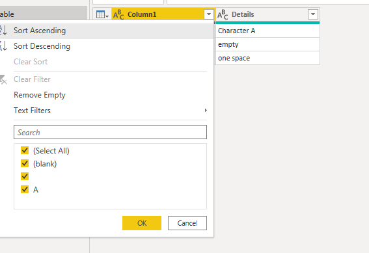Uncheck the A value checkbox
Viewport: 369px width, 253px height.
[x=25, y=189]
